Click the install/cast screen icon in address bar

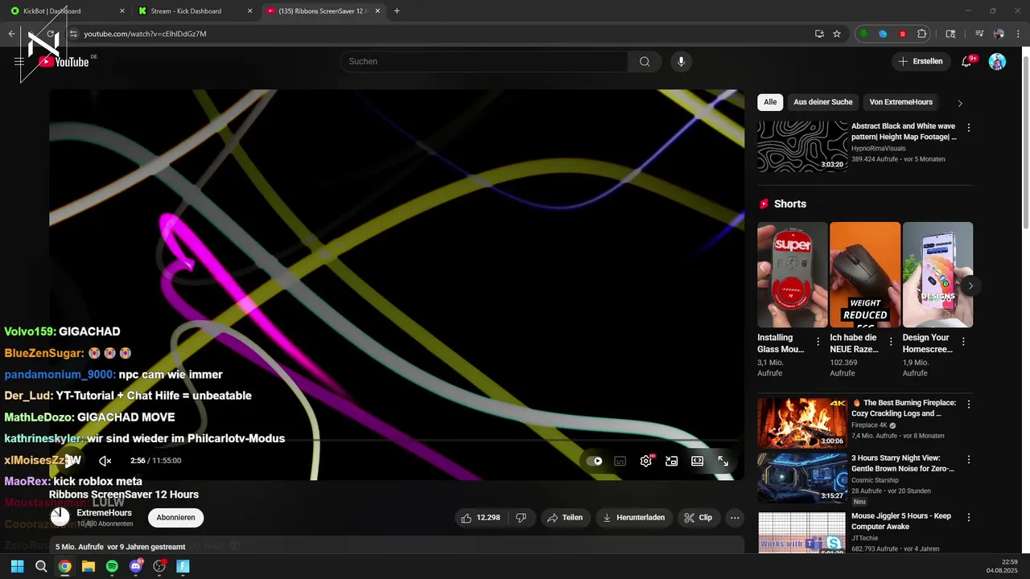pyautogui.click(x=819, y=34)
